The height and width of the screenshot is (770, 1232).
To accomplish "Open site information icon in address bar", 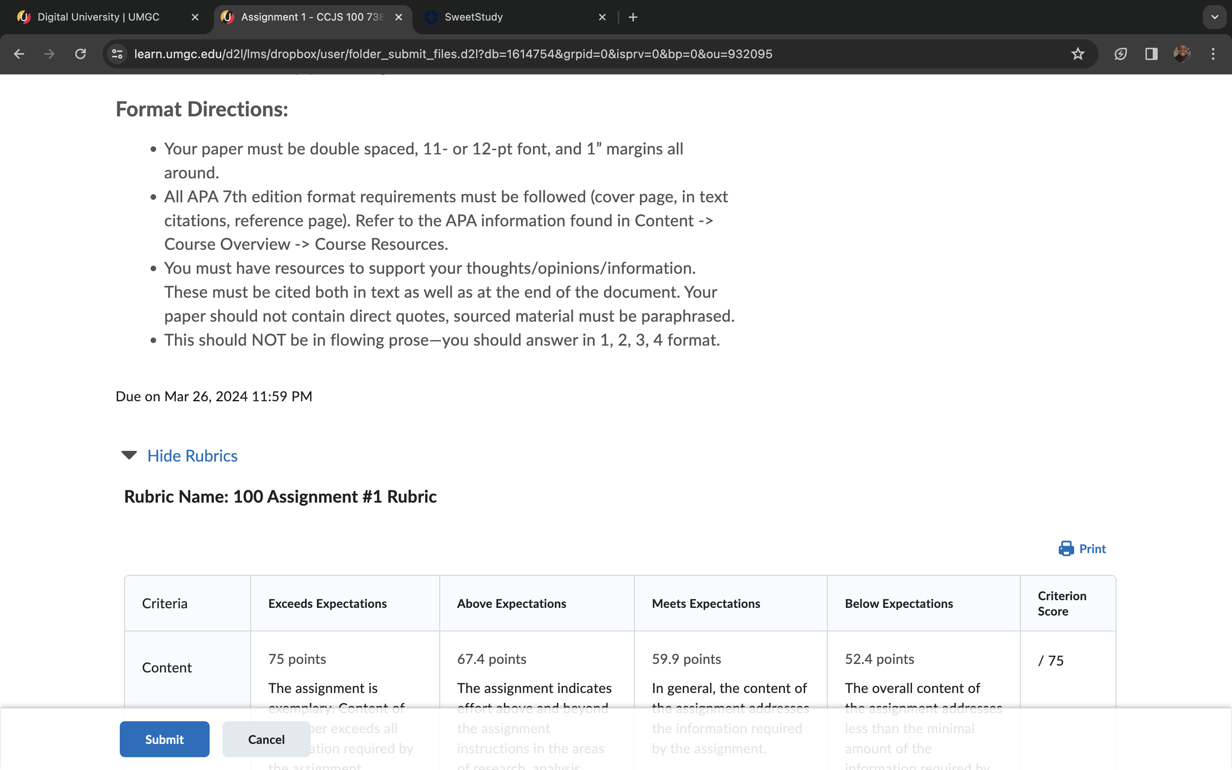I will pos(118,54).
